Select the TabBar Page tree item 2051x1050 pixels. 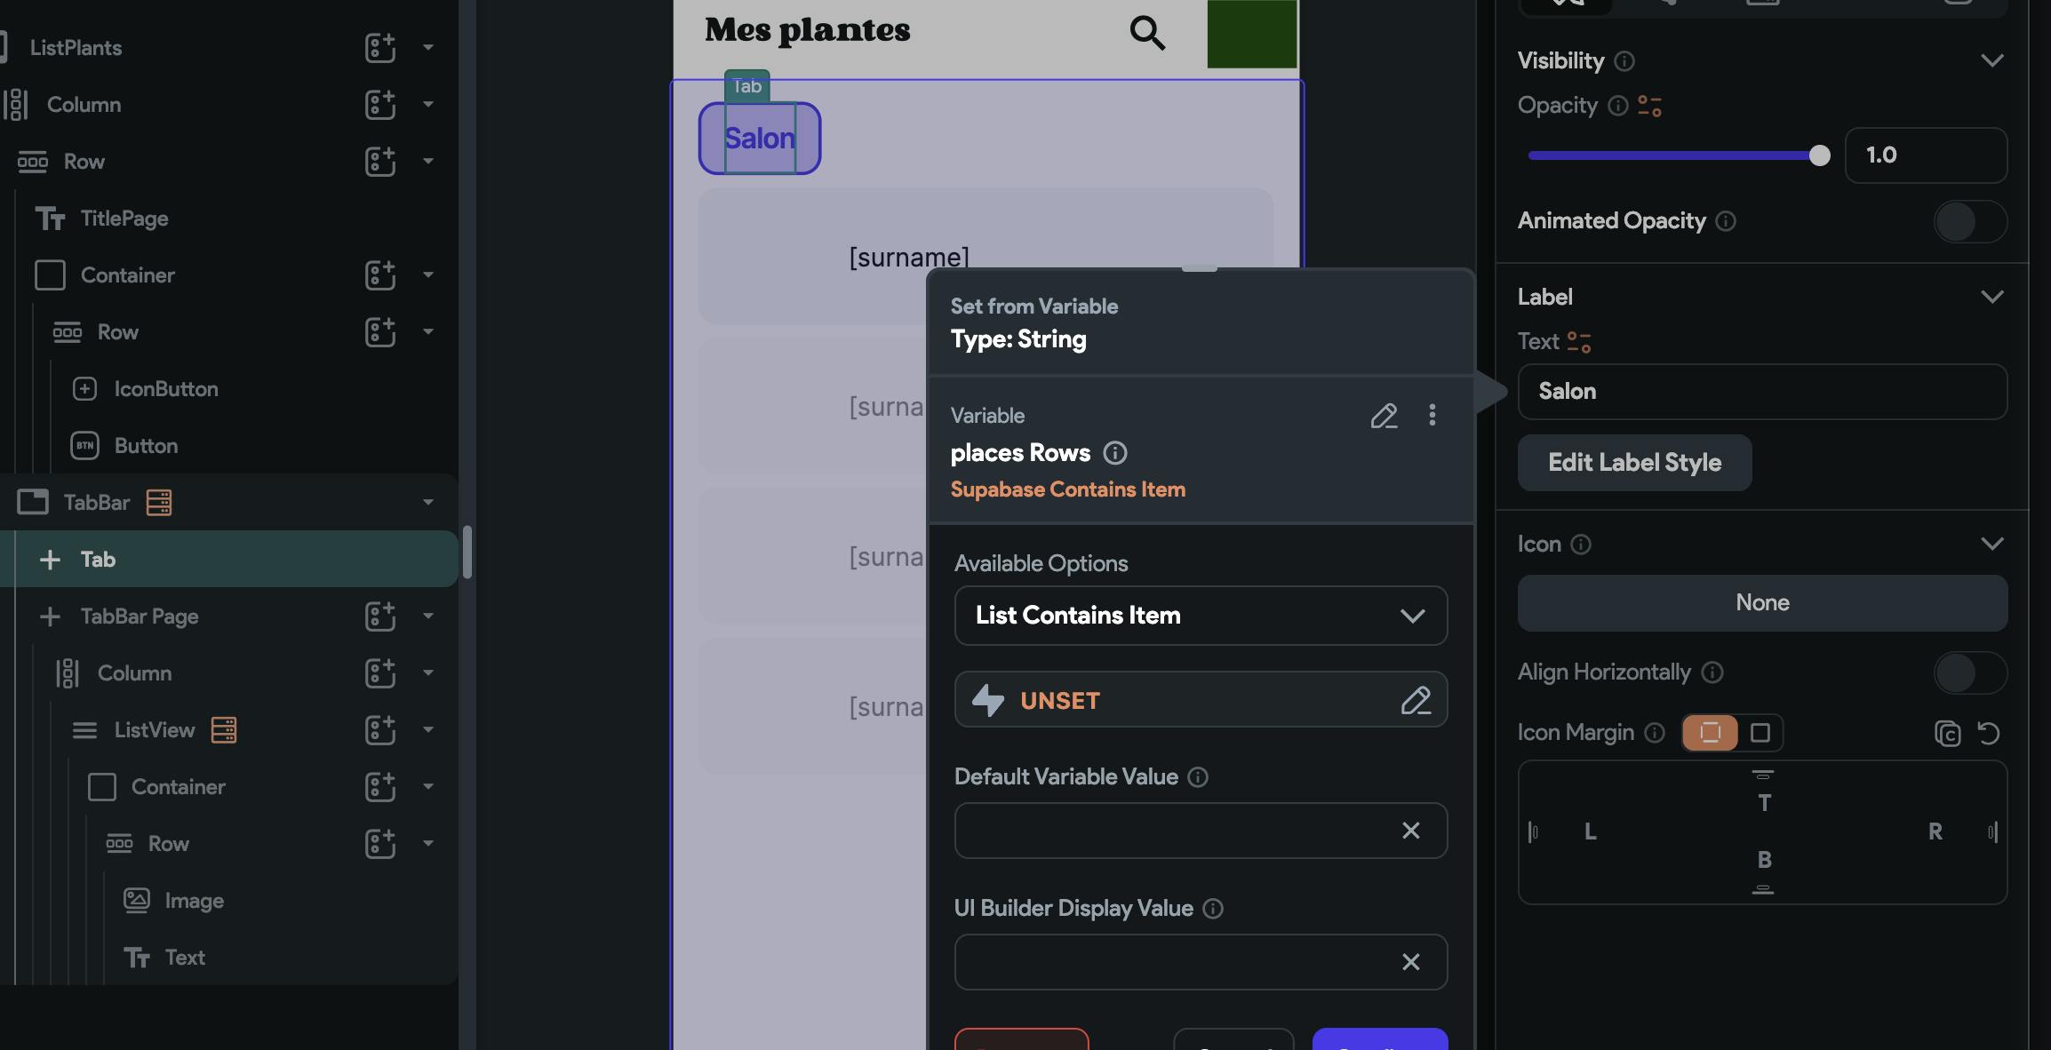click(x=140, y=616)
